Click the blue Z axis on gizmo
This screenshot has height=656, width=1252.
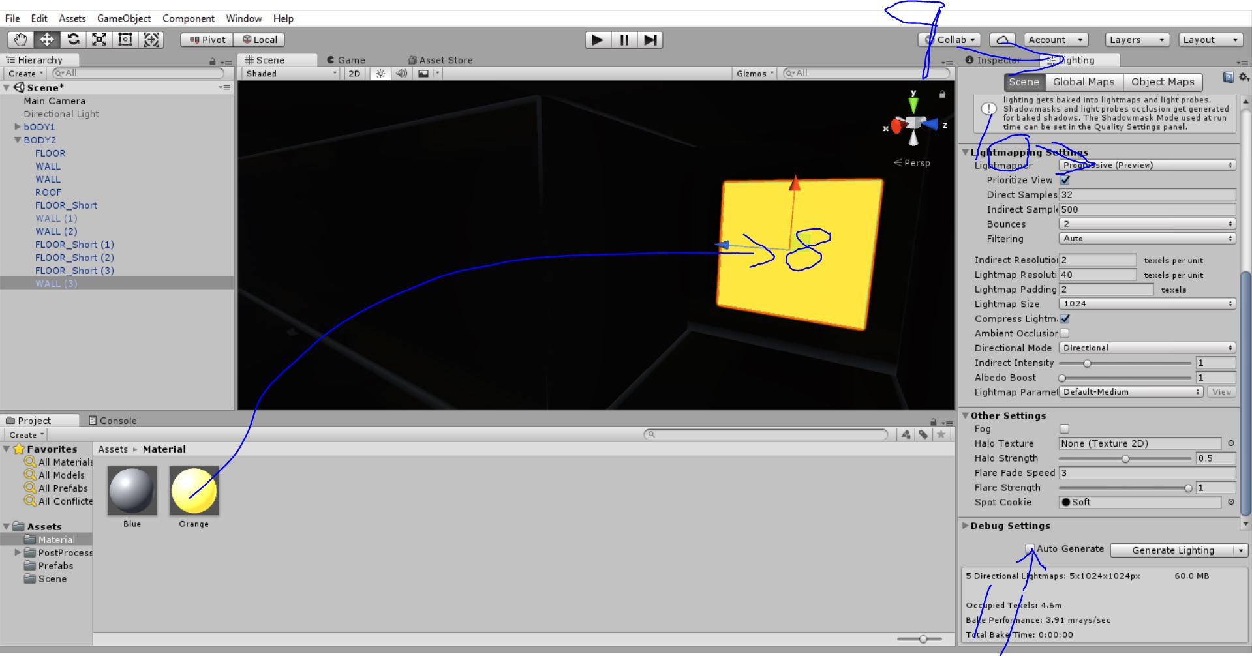pyautogui.click(x=930, y=124)
